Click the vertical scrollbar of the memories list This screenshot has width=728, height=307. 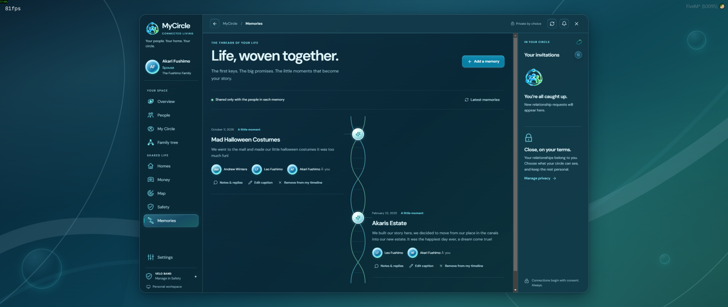pos(515,155)
